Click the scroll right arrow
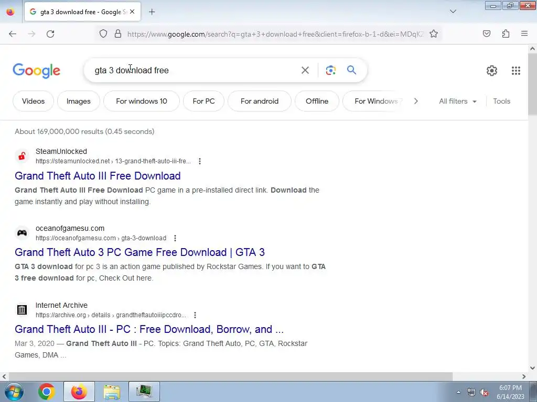This screenshot has height=402, width=537. pos(524,376)
